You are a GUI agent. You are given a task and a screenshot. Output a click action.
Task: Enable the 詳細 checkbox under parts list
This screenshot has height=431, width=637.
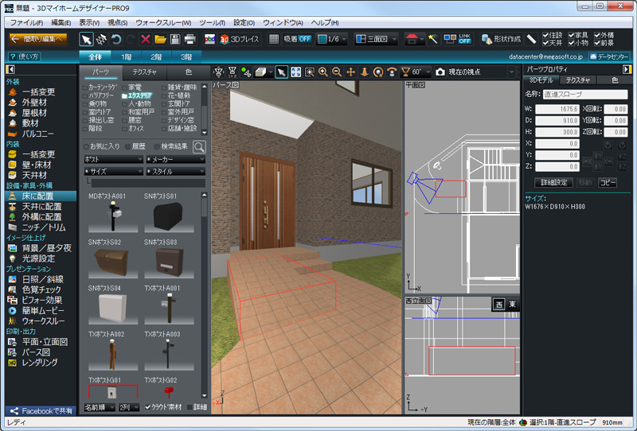click(x=190, y=407)
